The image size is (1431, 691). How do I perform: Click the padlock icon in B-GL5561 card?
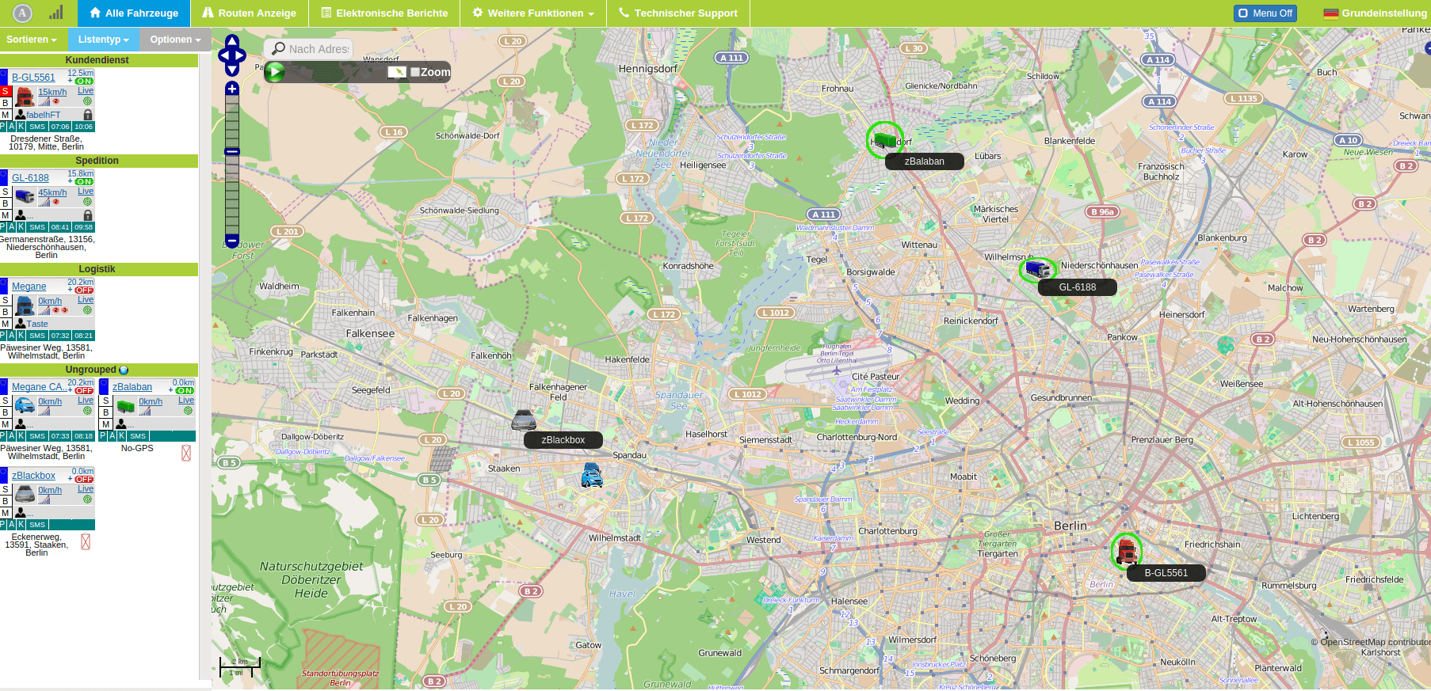[88, 115]
